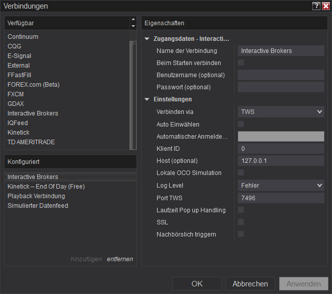Select Kinetick in the available list
This screenshot has height=294, width=332.
coord(19,133)
